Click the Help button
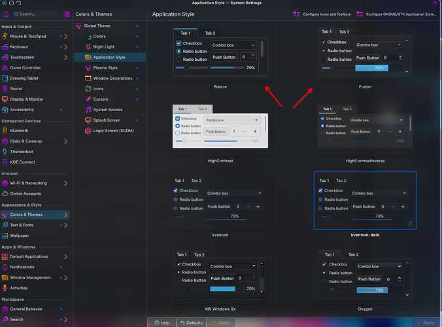This screenshot has height=327, width=442. pyautogui.click(x=161, y=323)
